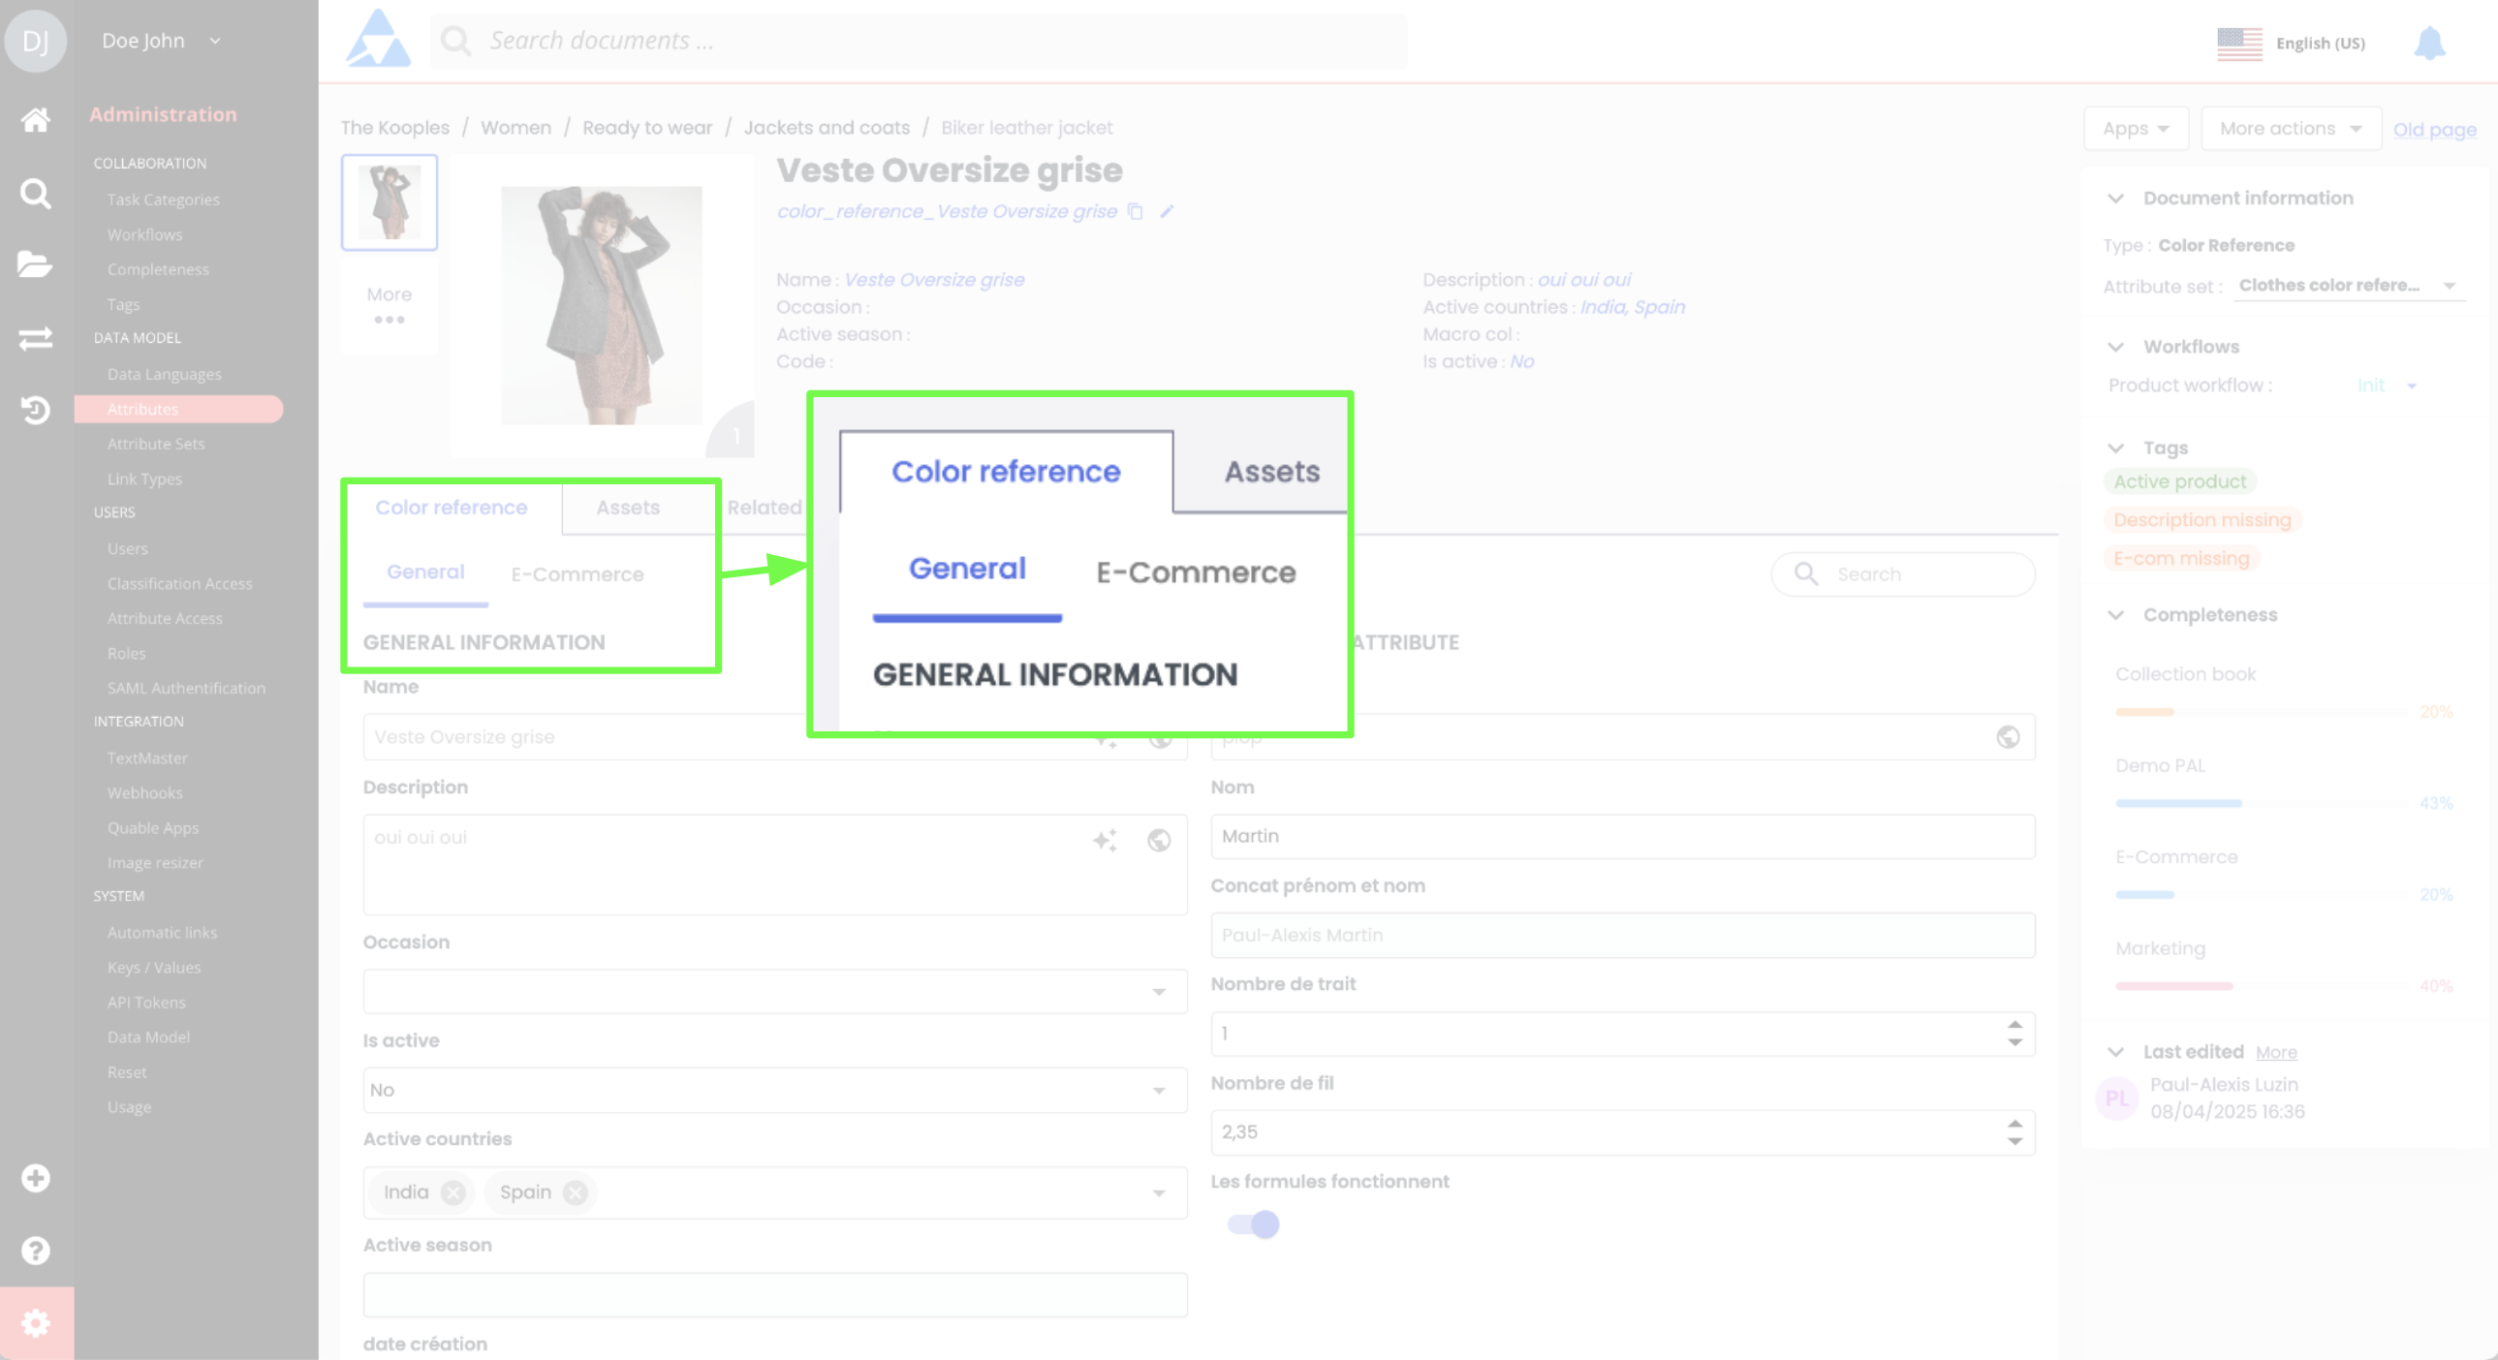Open the history clock icon in sidebar
This screenshot has width=2498, height=1360.
(x=36, y=410)
